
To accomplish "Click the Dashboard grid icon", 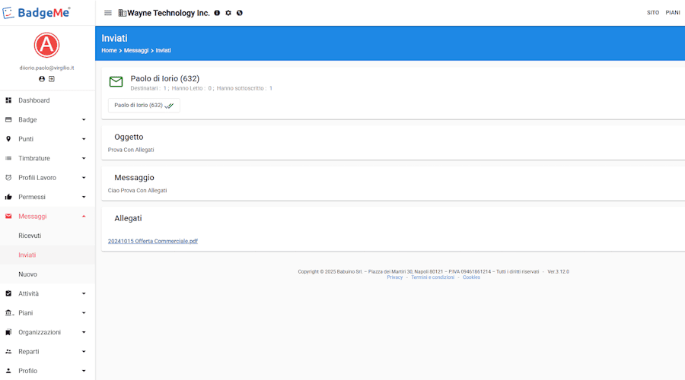I will 8,100.
